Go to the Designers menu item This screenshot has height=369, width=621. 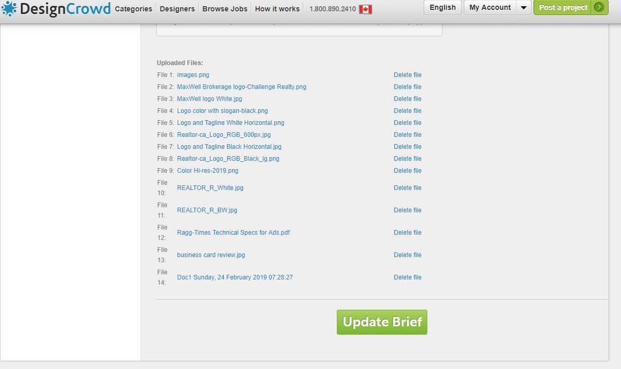[177, 9]
